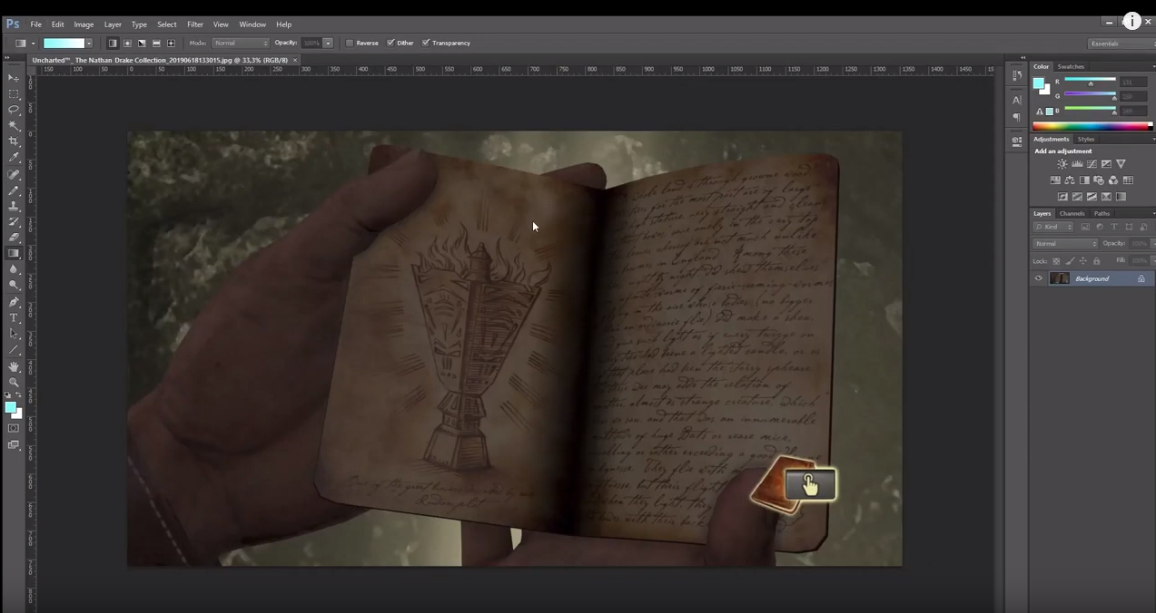Expand the toolbox panel double-arrow
The width and height of the screenshot is (1156, 613).
pyautogui.click(x=7, y=58)
